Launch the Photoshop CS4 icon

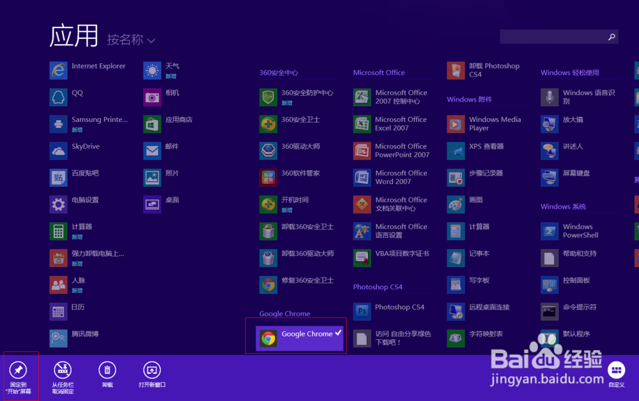click(362, 312)
